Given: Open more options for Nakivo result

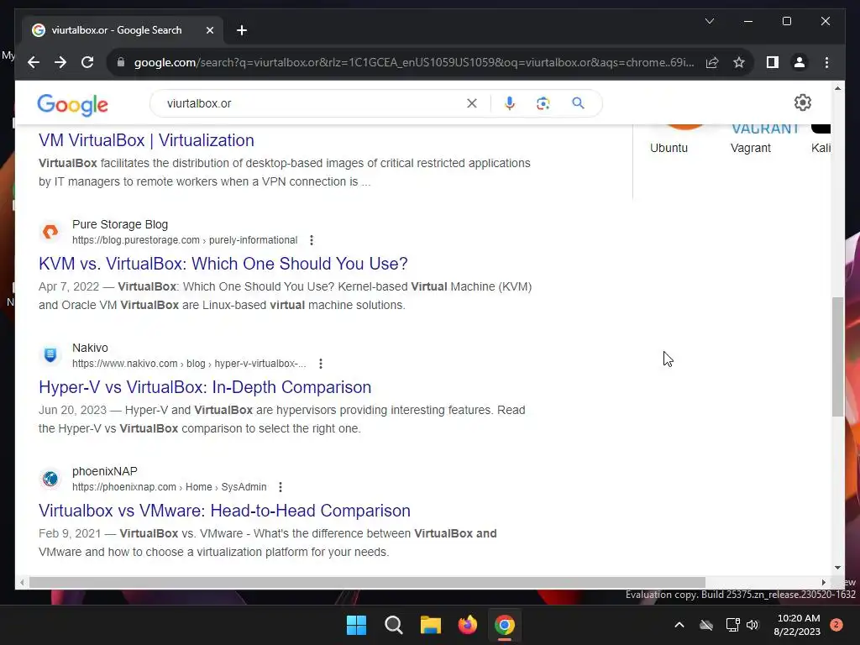Looking at the screenshot, I should (x=321, y=364).
